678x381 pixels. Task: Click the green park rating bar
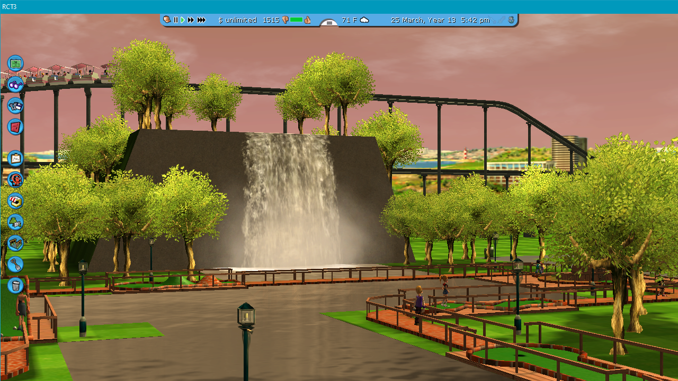click(296, 20)
